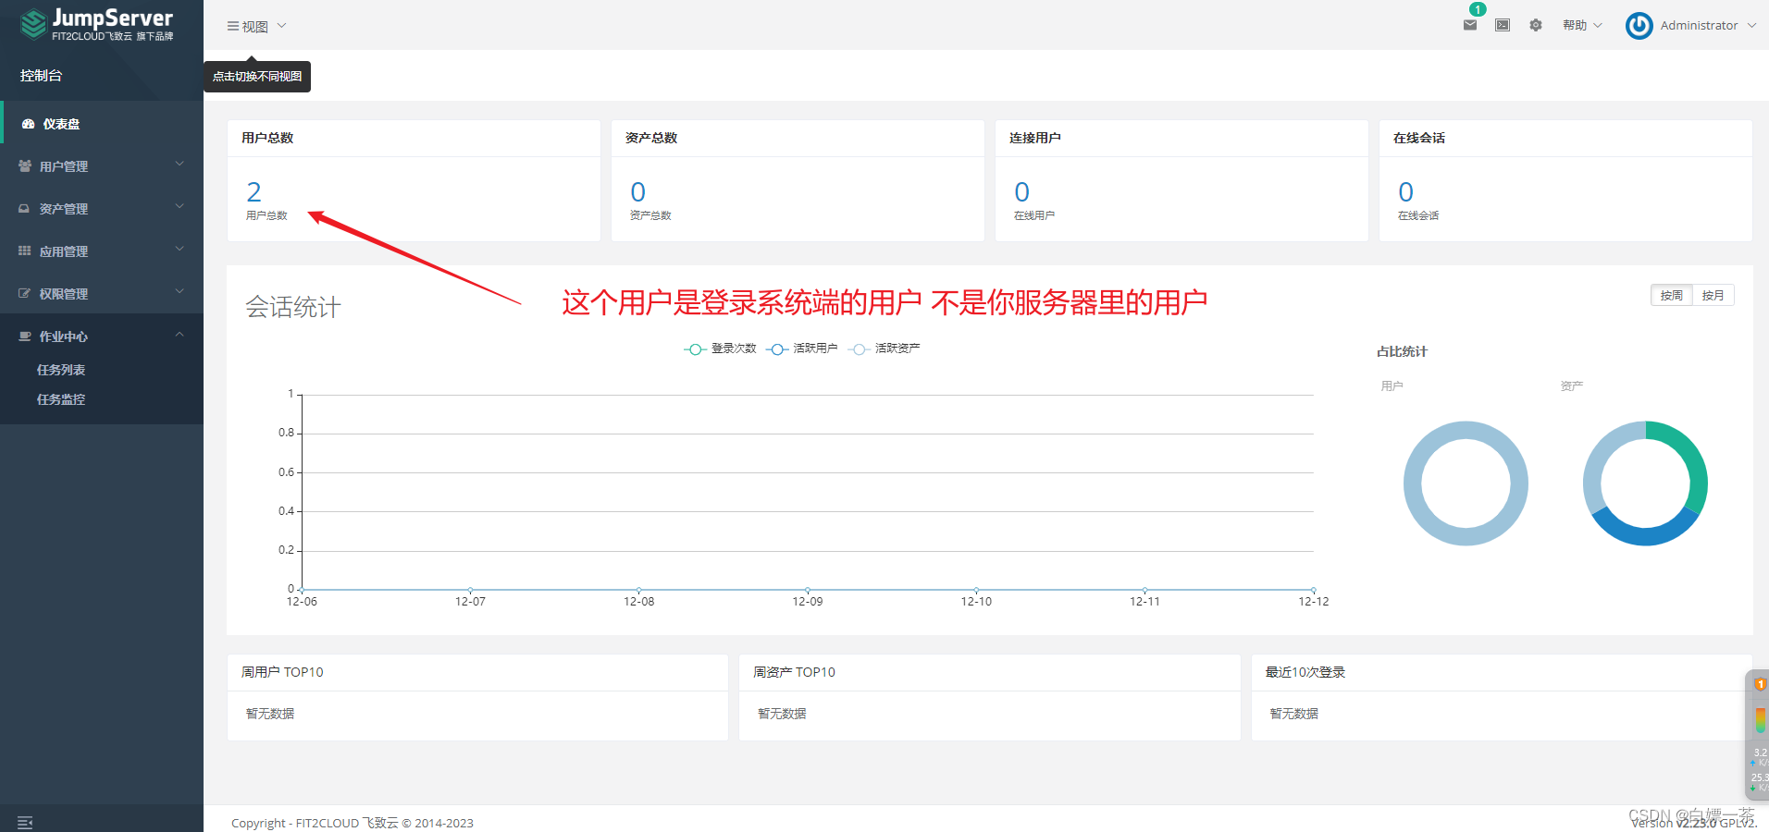Collapse the sidebar with bottom menu icon

(25, 822)
